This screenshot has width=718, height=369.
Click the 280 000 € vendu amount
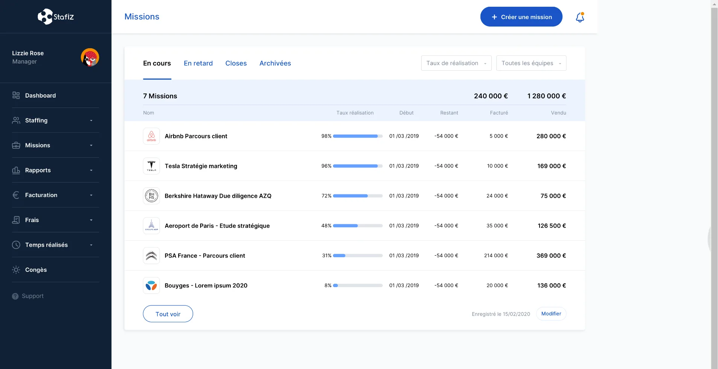click(551, 136)
